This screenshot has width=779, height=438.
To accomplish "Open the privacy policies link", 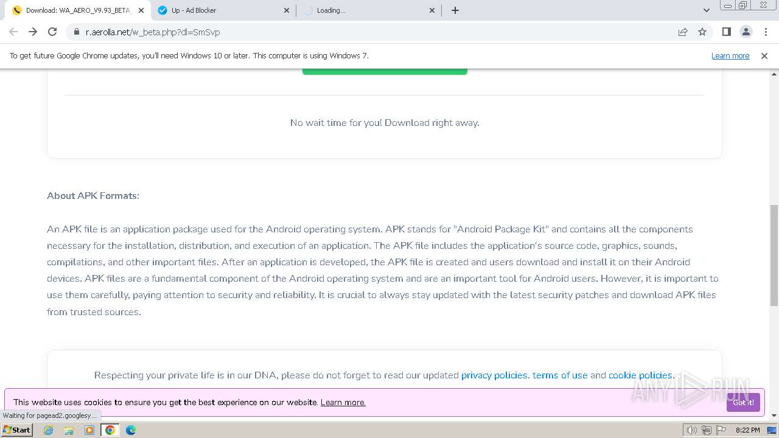I will (x=495, y=375).
